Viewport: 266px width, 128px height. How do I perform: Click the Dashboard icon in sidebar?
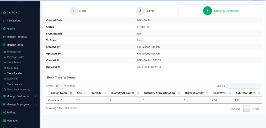[4, 12]
